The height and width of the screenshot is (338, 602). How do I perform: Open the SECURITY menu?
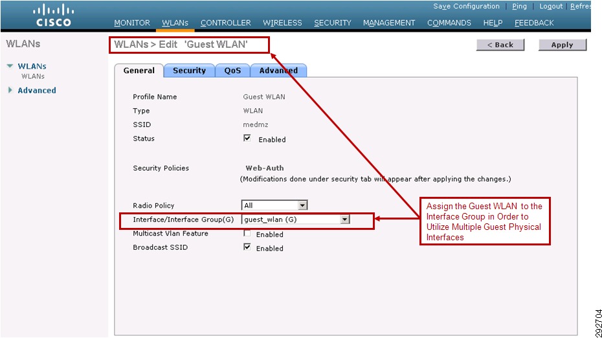(333, 23)
